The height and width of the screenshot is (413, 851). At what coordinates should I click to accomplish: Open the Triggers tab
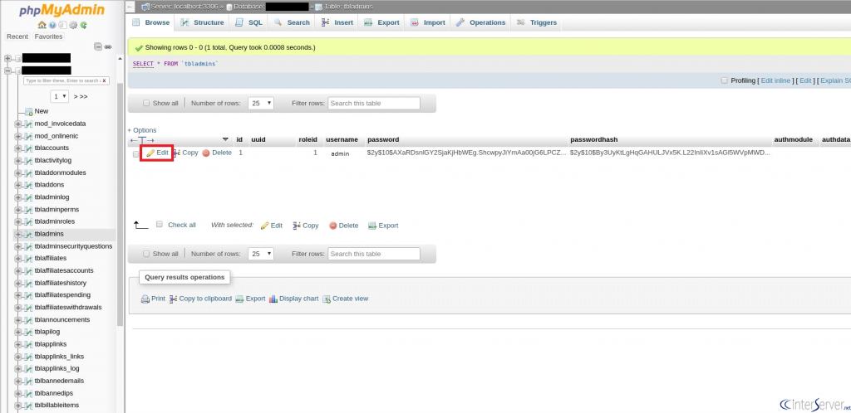pos(537,22)
